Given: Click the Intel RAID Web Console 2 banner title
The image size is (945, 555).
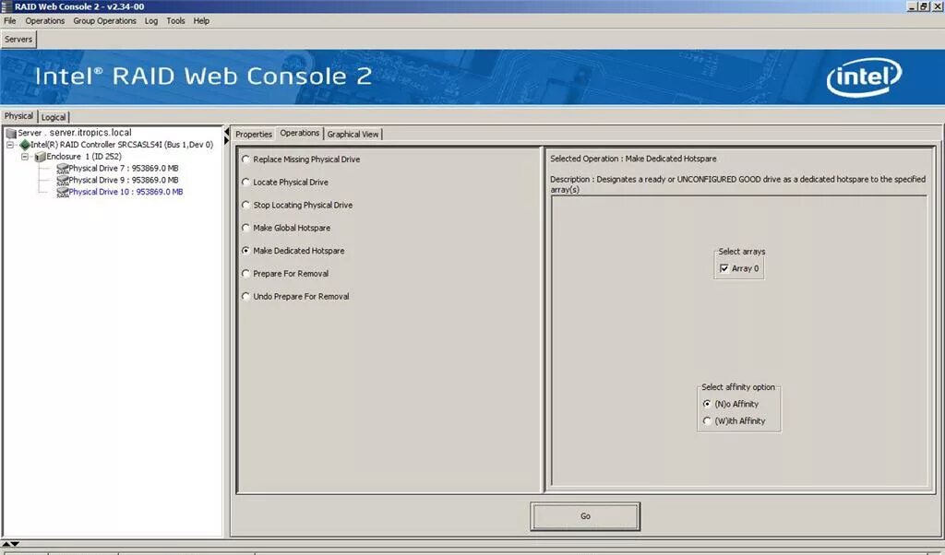Looking at the screenshot, I should [x=204, y=77].
